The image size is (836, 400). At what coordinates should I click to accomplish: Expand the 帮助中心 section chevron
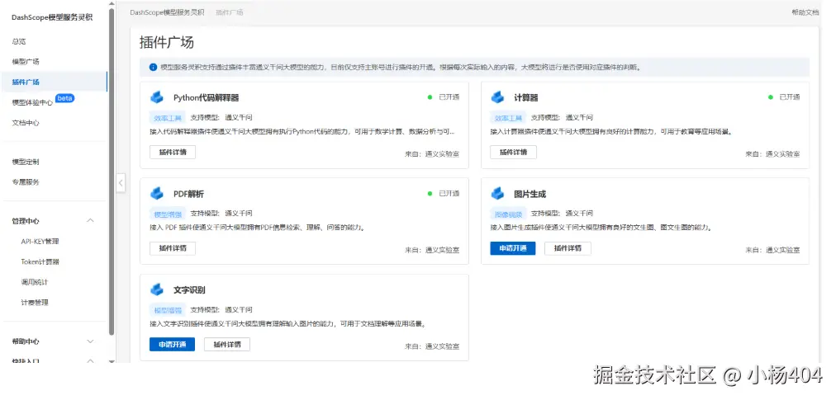[90, 341]
